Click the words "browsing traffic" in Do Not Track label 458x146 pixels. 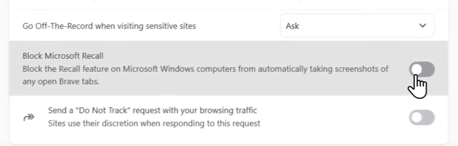tap(228, 110)
